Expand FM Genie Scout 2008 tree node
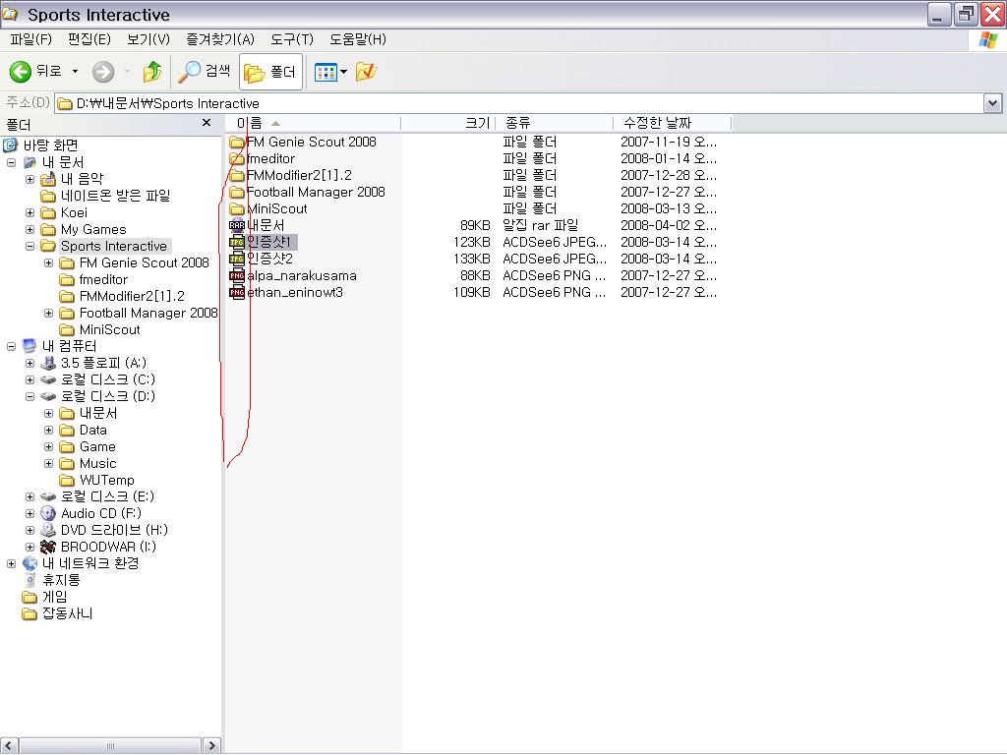This screenshot has height=755, width=1007. 48,262
